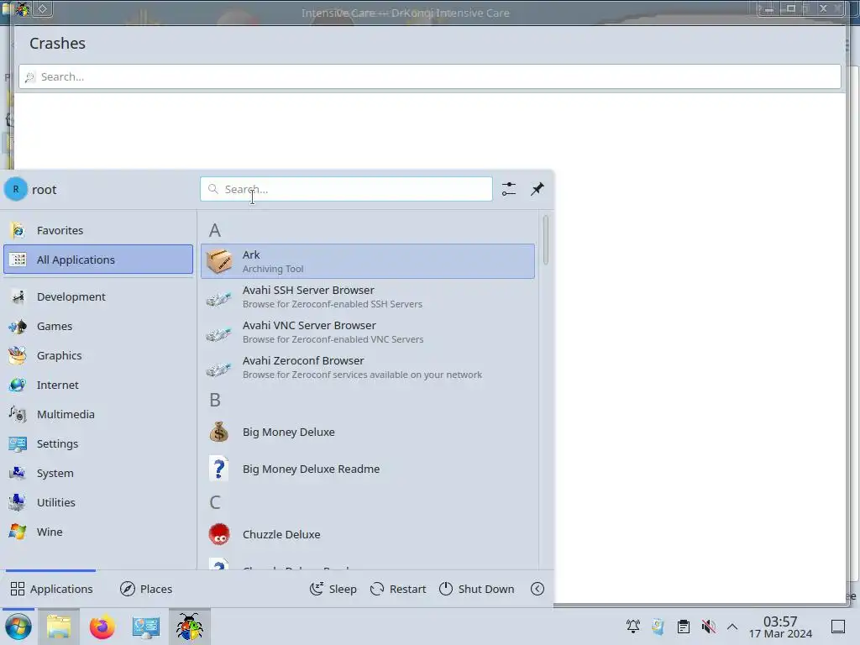Click the tray icon beside the bell
This screenshot has height=645, width=860.
click(x=658, y=627)
